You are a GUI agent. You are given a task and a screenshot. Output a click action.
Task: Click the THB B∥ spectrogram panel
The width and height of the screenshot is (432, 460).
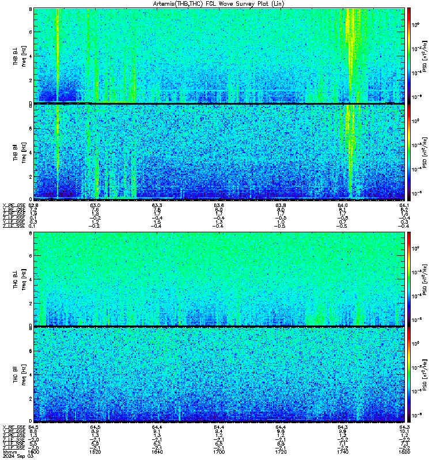point(219,152)
